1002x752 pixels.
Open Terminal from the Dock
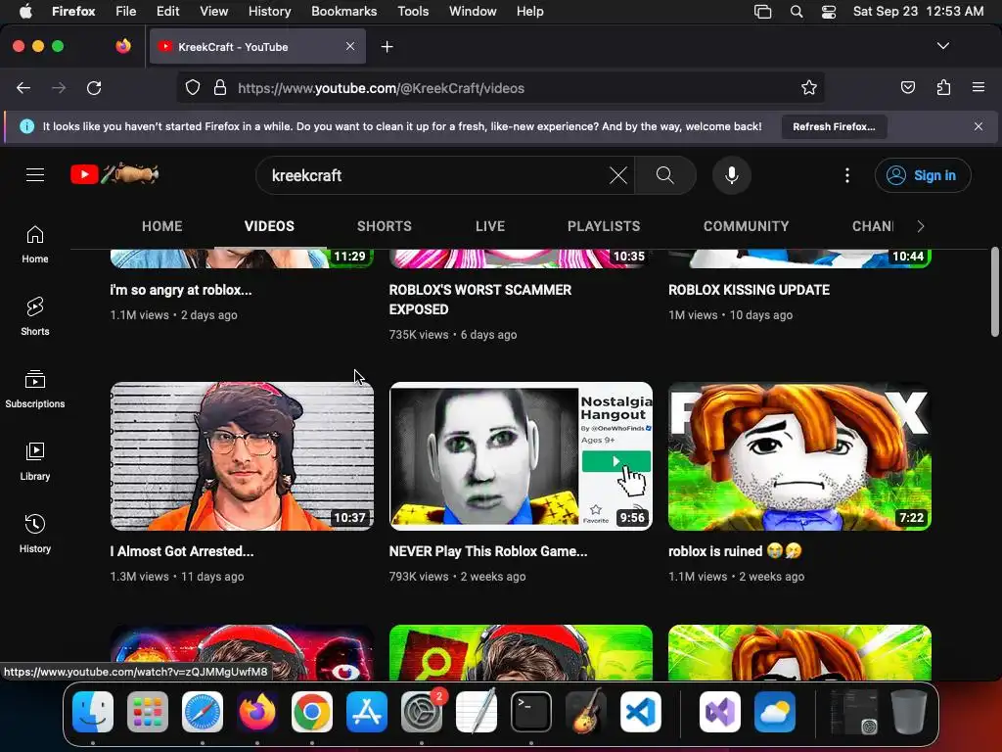[x=531, y=712]
